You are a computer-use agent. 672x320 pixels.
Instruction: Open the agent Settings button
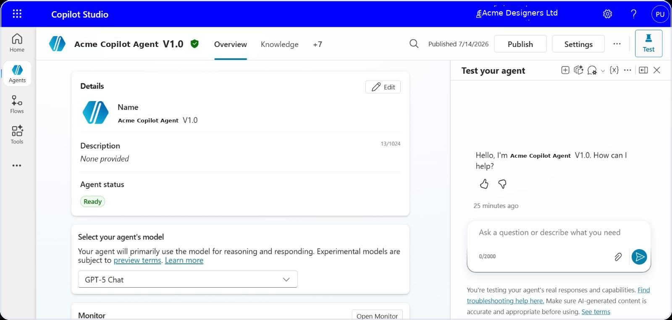(578, 44)
